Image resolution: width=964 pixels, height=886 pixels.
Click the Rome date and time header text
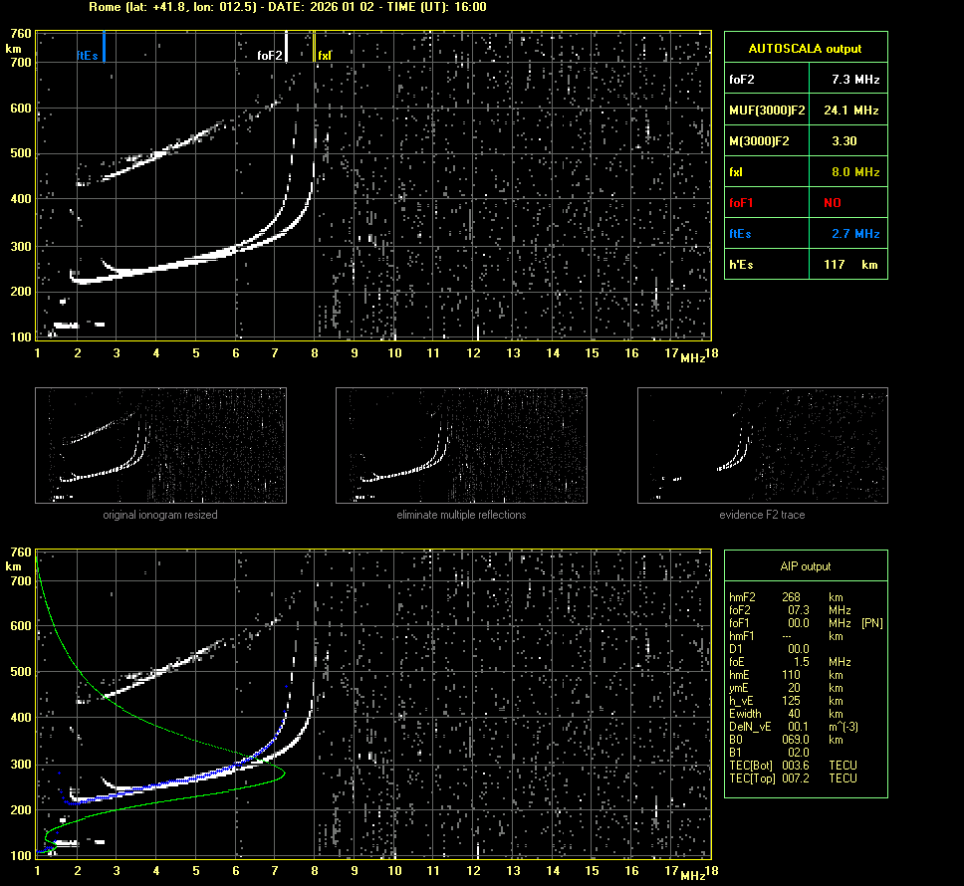pos(288,7)
